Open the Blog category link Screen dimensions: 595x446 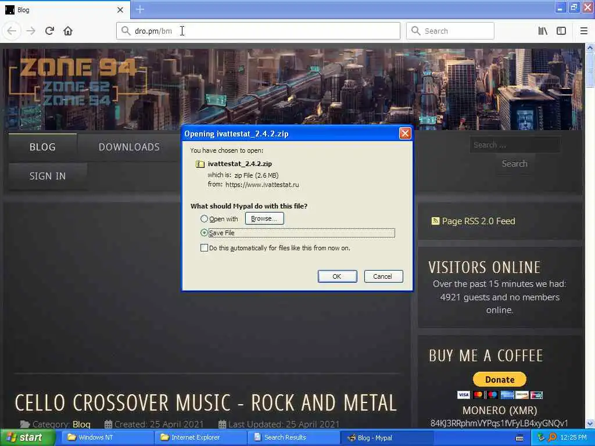81,424
